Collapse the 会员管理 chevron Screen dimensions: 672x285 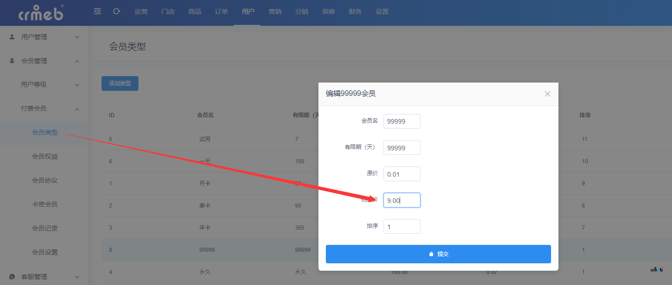click(x=77, y=61)
